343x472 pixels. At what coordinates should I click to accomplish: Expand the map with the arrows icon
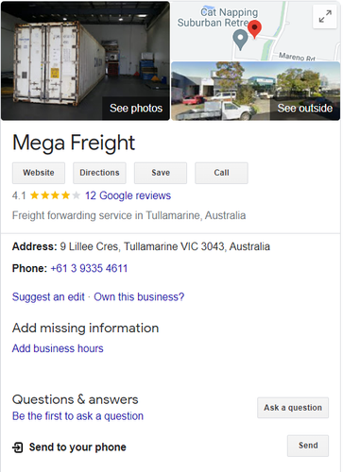[x=325, y=17]
